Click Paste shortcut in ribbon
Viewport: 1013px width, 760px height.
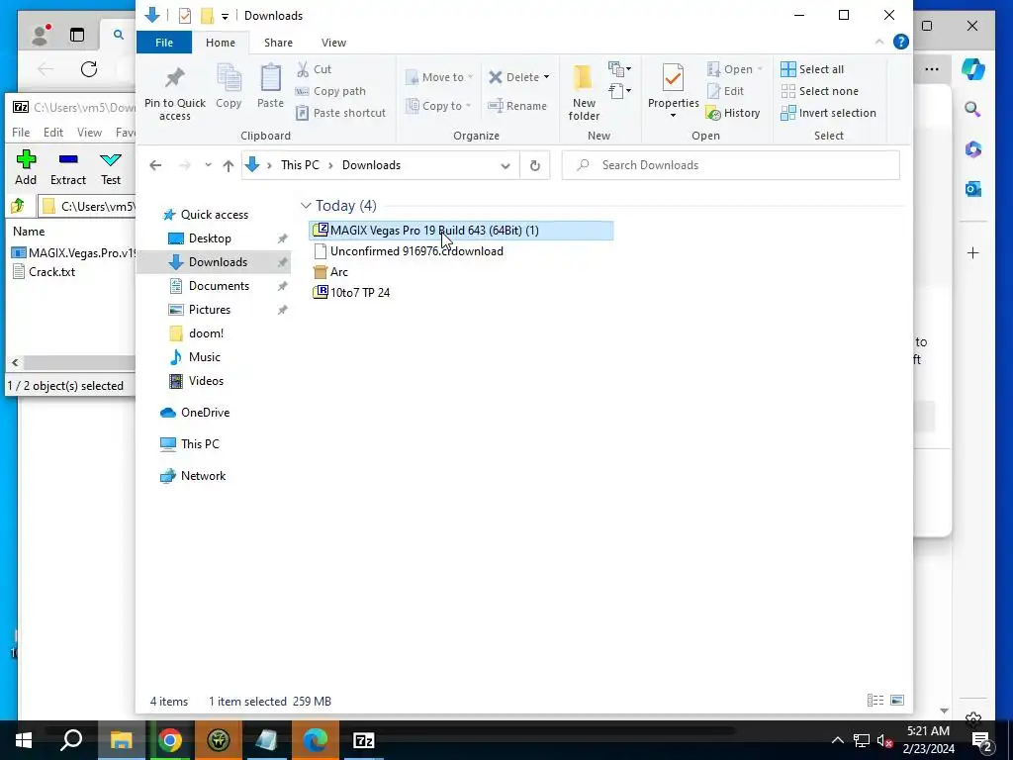pyautogui.click(x=340, y=113)
